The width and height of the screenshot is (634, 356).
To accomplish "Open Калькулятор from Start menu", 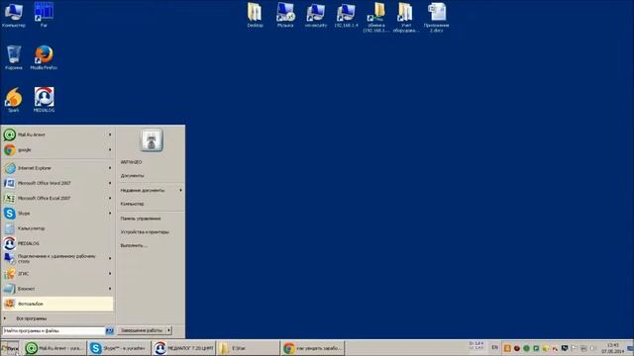I will 57,228.
